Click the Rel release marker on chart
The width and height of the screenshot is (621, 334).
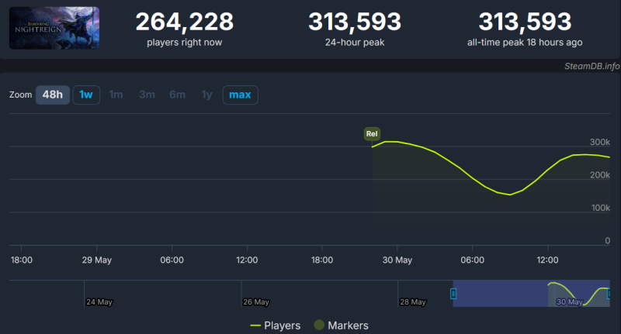click(372, 134)
